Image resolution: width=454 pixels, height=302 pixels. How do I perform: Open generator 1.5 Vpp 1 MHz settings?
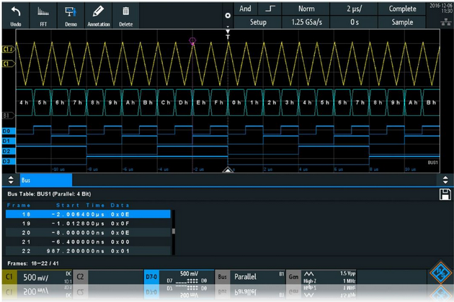point(329,277)
